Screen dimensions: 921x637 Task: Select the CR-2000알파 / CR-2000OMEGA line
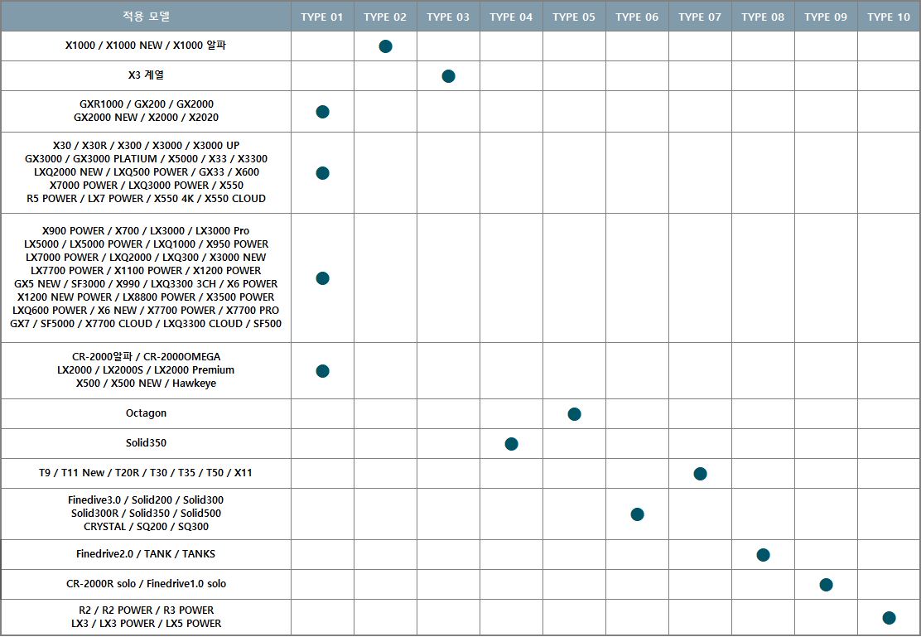147,357
